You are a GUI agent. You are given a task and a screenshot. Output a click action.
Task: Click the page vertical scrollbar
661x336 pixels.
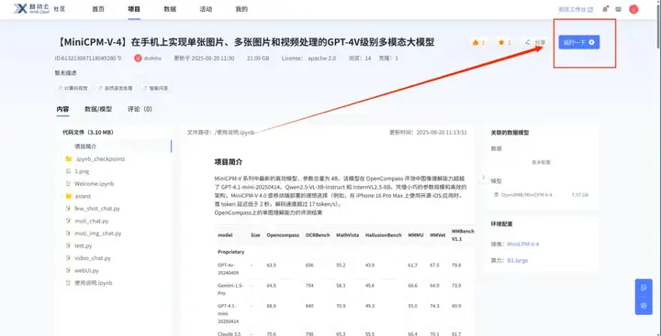coord(658,26)
